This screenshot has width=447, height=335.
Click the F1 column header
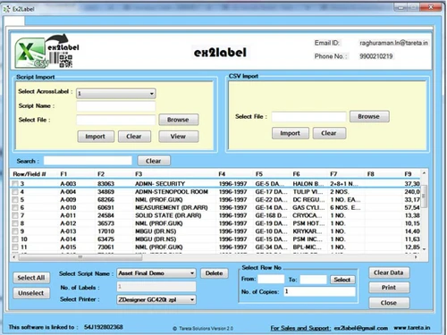[63, 174]
